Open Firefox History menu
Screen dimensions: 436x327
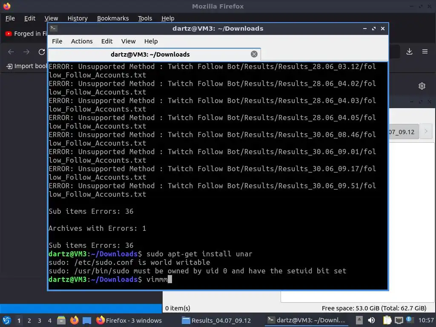pos(77,18)
